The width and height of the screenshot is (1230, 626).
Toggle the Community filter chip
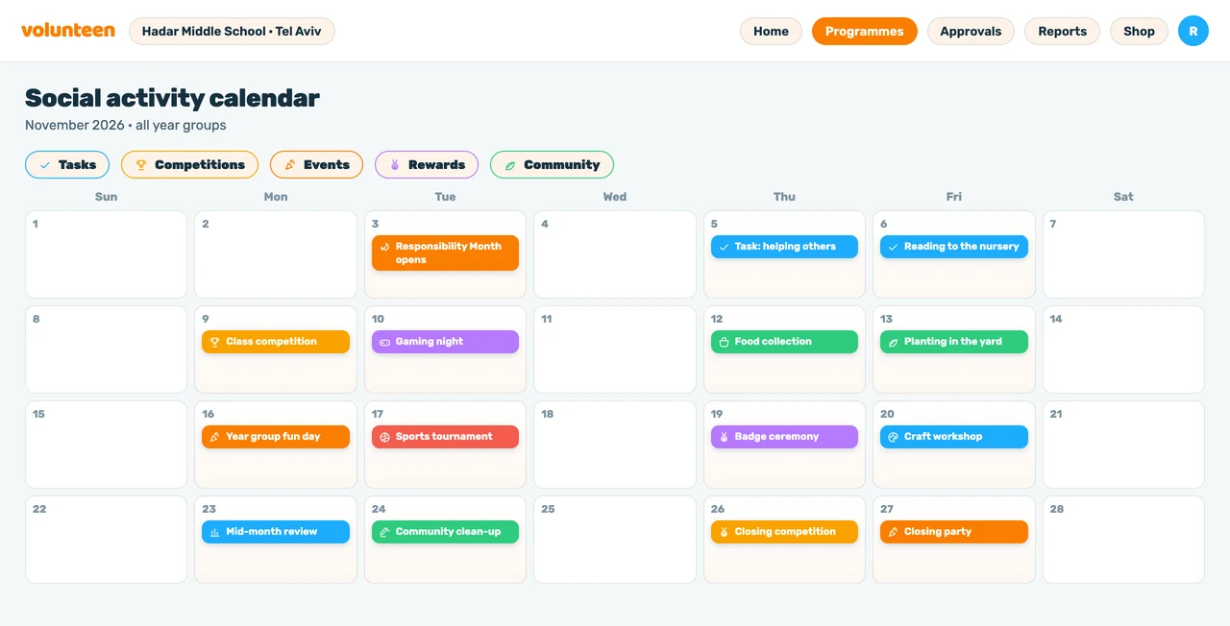click(552, 165)
